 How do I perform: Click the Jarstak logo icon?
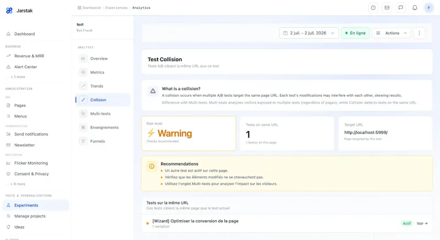coord(9,10)
